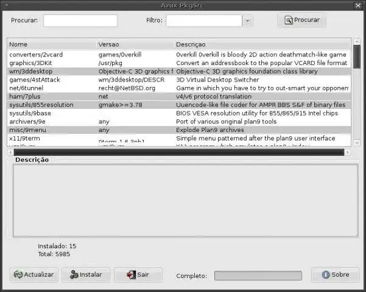Image resolution: width=366 pixels, height=292 pixels.
Task: Click the vertical scrollbar down arrow
Action: pyautogui.click(x=357, y=143)
